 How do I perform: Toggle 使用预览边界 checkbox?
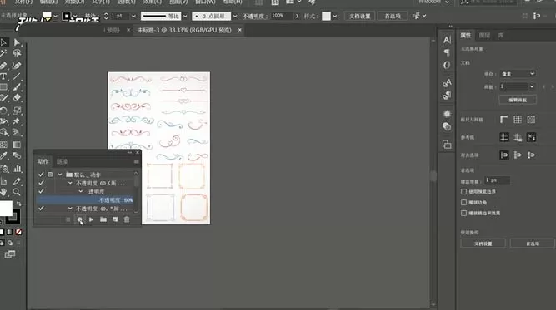tap(463, 192)
